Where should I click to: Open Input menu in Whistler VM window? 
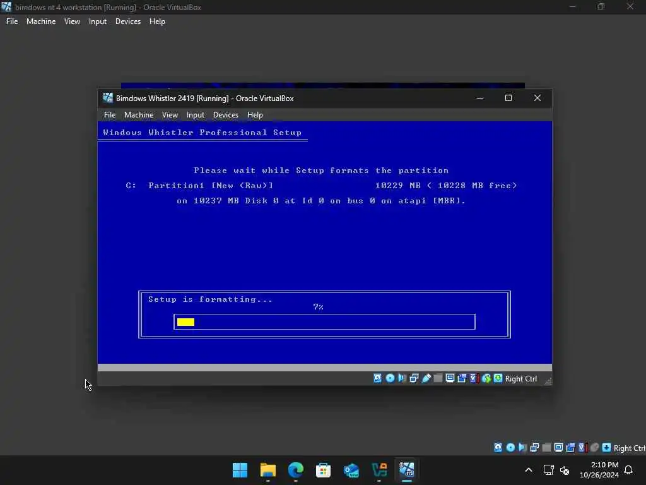[196, 115]
